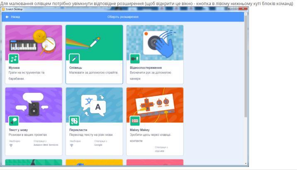Click the Музика extension title

(14, 68)
